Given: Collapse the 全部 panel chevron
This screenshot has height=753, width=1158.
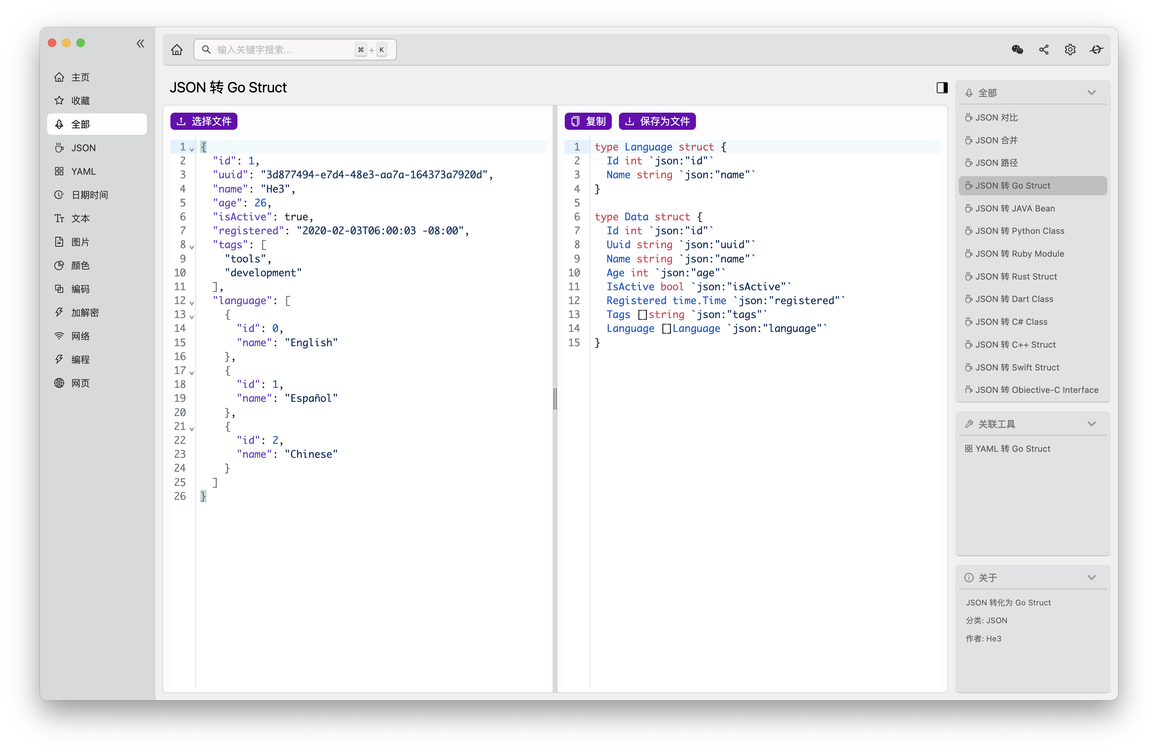Looking at the screenshot, I should [x=1091, y=93].
